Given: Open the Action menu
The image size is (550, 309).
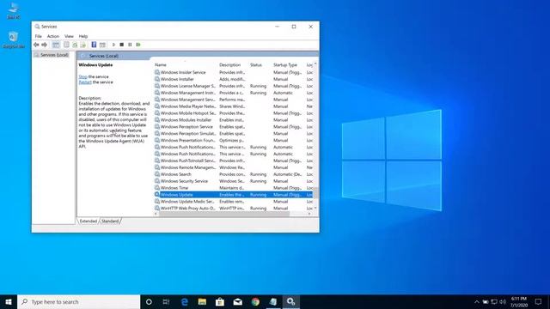Looking at the screenshot, I should pyautogui.click(x=53, y=36).
